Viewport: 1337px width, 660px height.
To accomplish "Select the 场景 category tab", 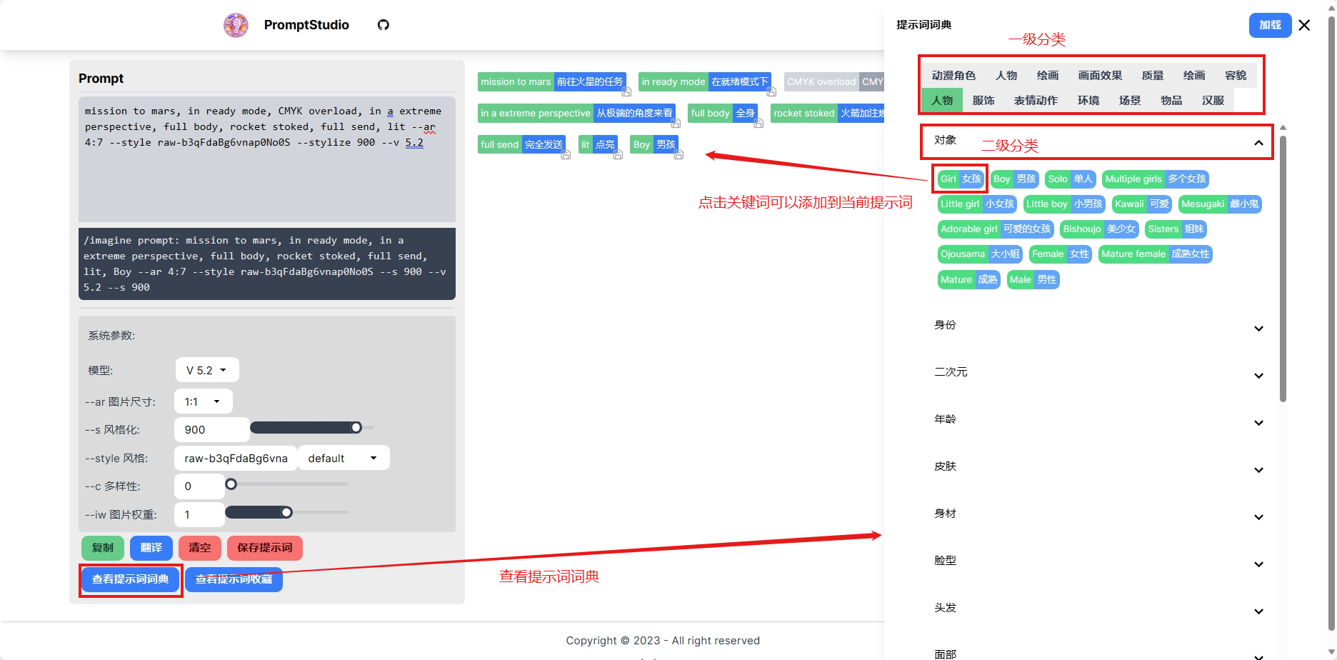I will (1130, 101).
